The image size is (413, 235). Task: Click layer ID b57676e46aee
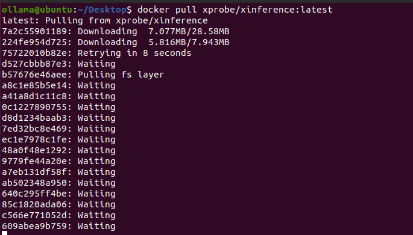pyautogui.click(x=34, y=75)
